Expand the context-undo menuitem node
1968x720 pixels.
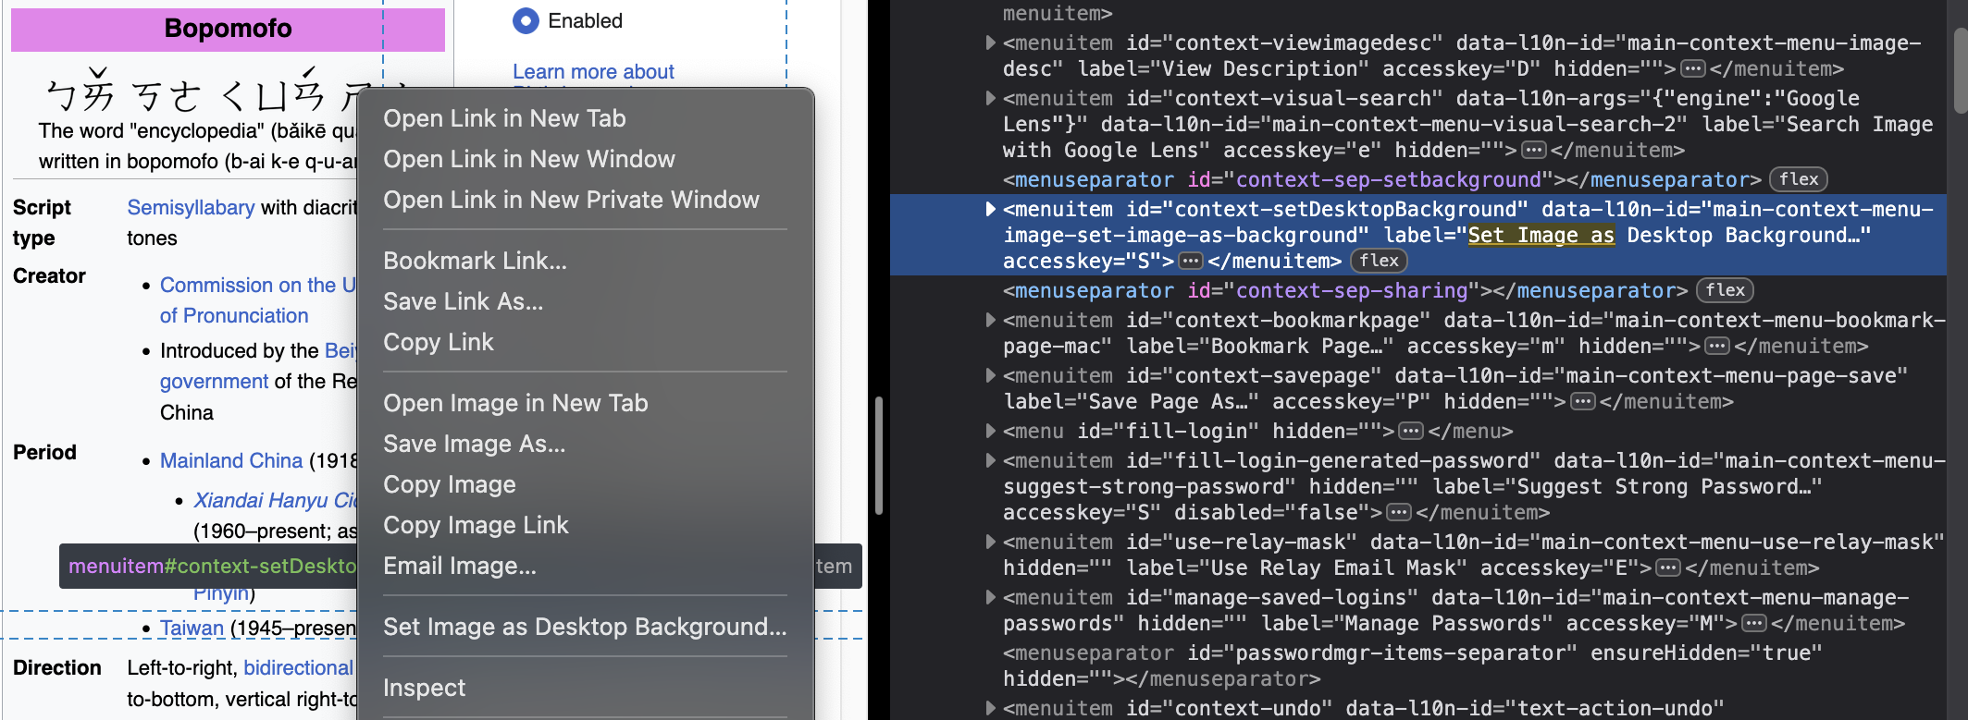coord(990,709)
